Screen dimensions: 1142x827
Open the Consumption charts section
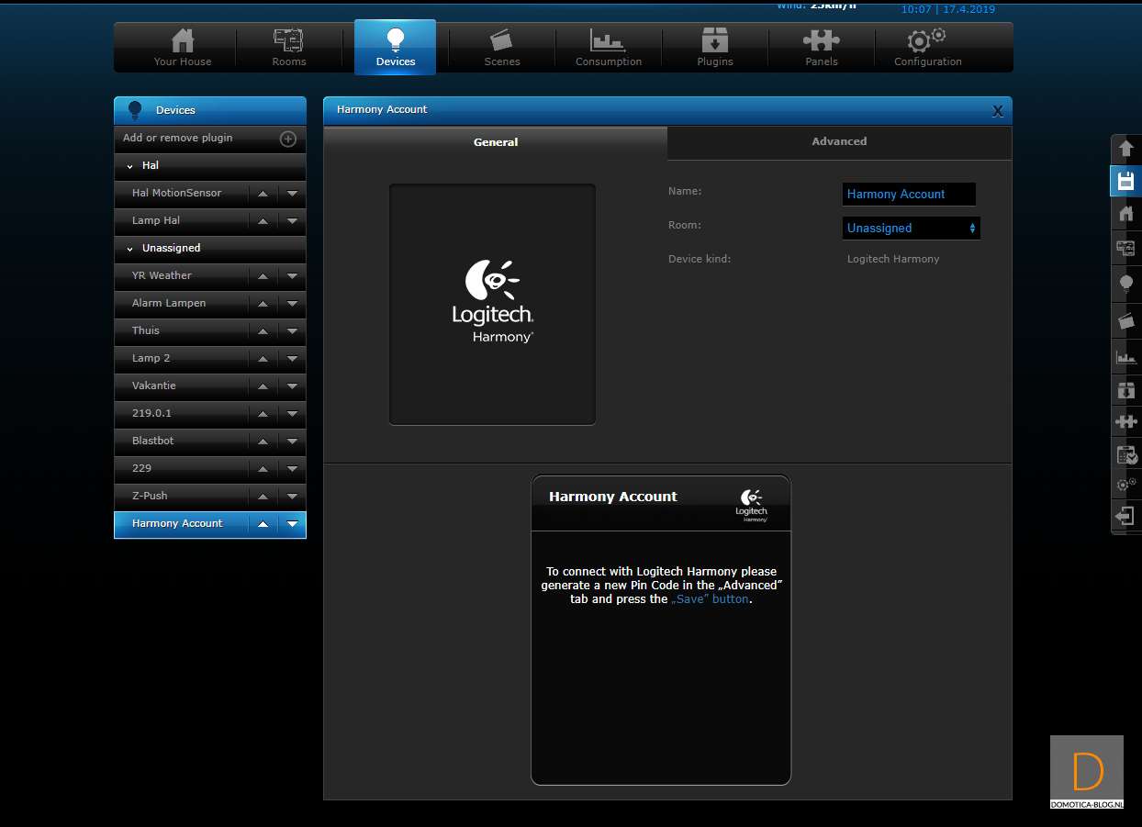[x=608, y=48]
